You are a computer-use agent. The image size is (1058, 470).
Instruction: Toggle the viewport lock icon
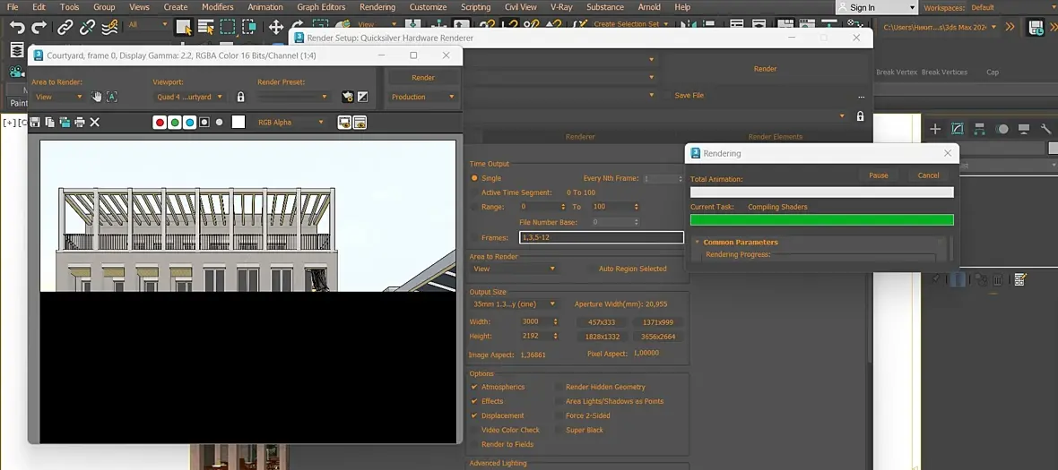click(x=240, y=97)
